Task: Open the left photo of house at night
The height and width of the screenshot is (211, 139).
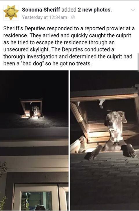Action: 34,140
